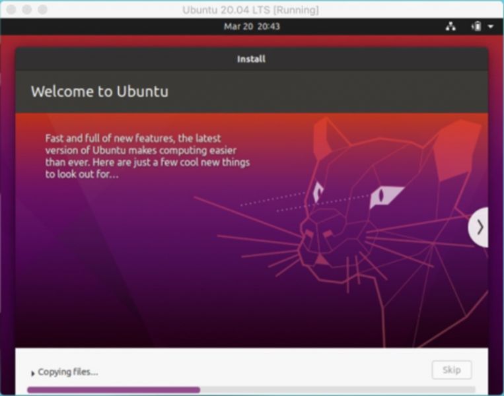Open the network status icon in top bar

tap(450, 26)
